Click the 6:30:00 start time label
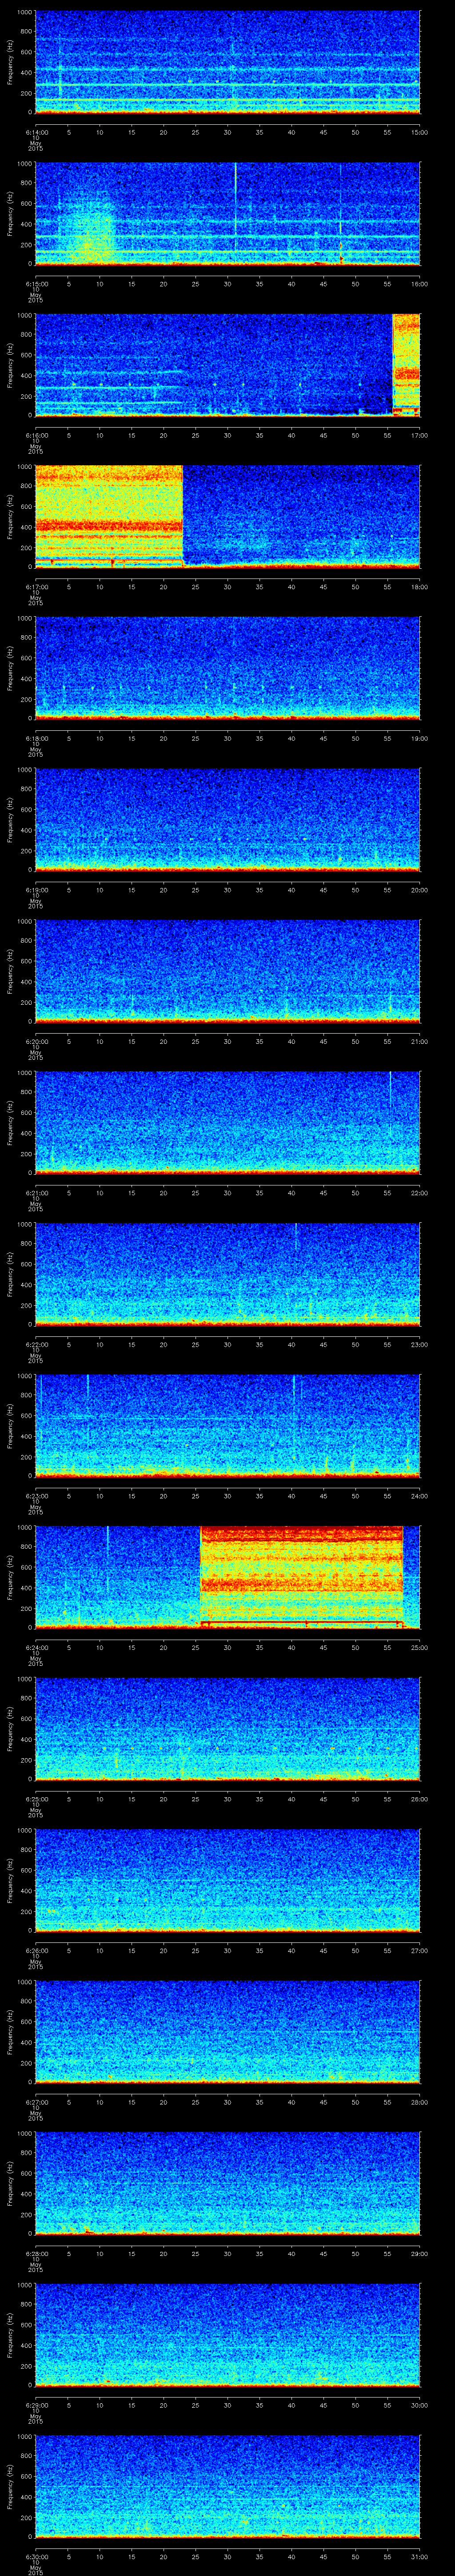This screenshot has height=2576, width=455. tap(36, 2556)
